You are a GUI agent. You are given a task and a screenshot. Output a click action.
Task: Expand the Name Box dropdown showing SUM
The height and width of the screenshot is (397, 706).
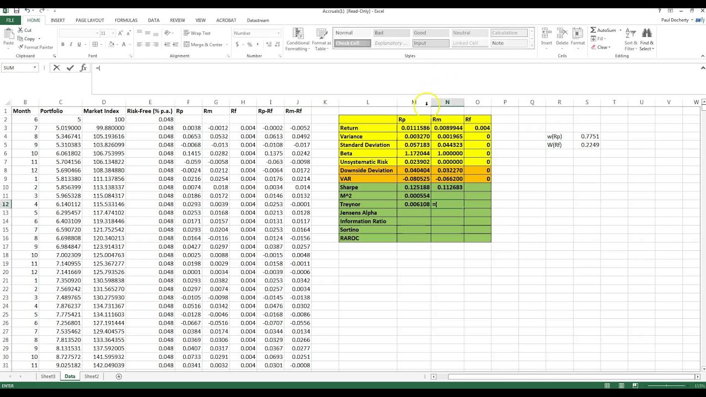[35, 68]
